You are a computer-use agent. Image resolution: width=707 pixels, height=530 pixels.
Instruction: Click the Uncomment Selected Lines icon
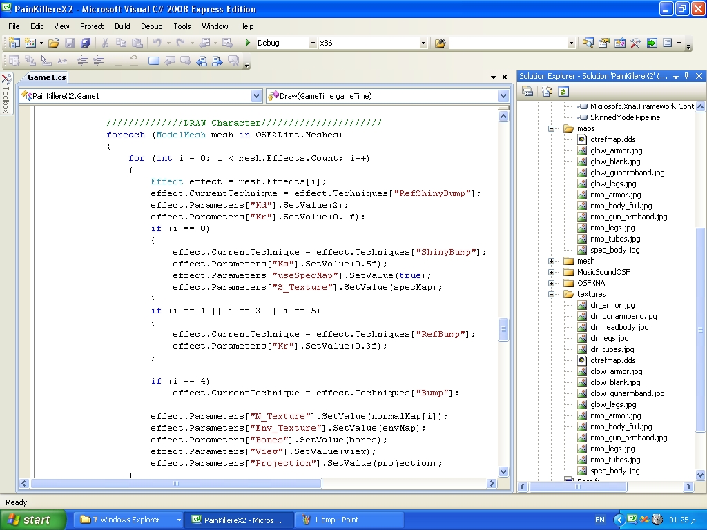pos(133,61)
